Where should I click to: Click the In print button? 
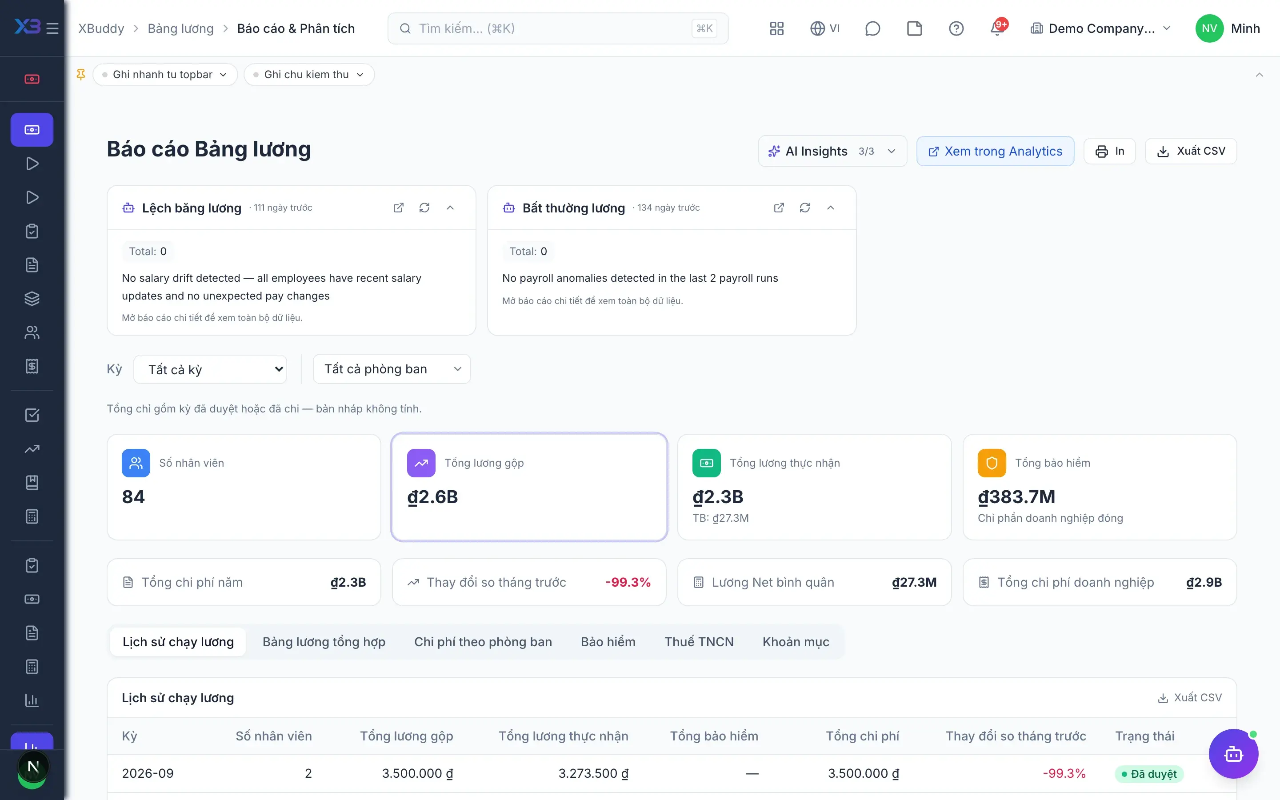click(x=1109, y=151)
